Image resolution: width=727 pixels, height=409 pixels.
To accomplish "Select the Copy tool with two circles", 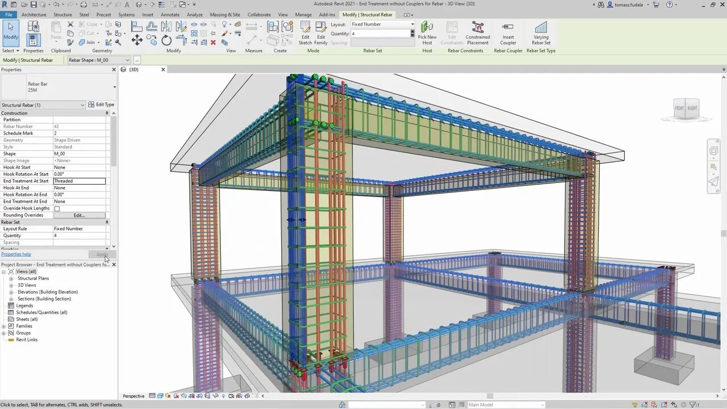I will pos(152,40).
